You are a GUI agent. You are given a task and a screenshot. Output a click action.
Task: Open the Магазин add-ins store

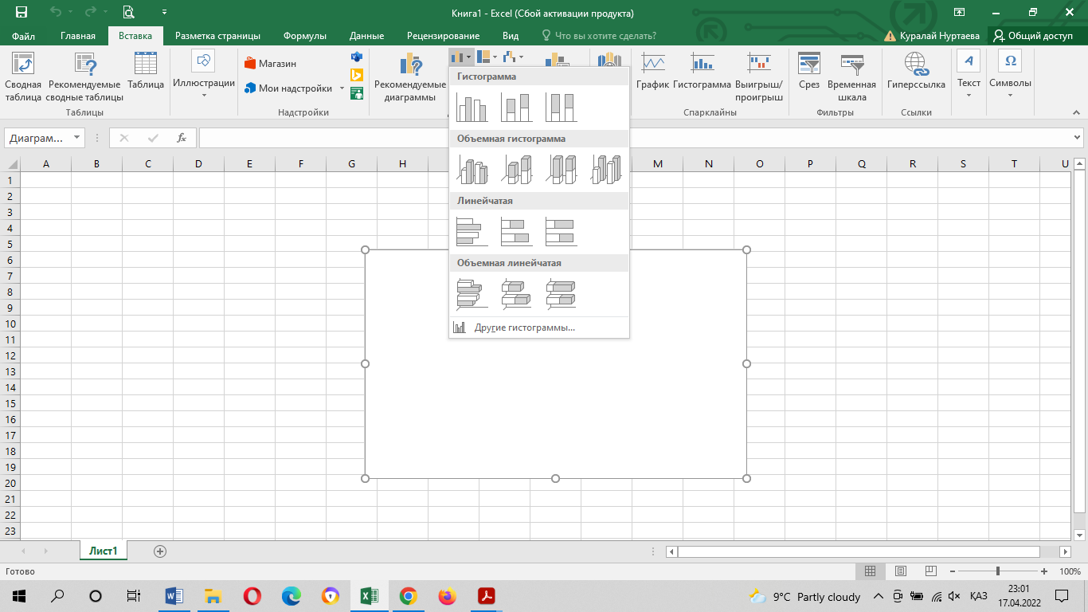(271, 63)
